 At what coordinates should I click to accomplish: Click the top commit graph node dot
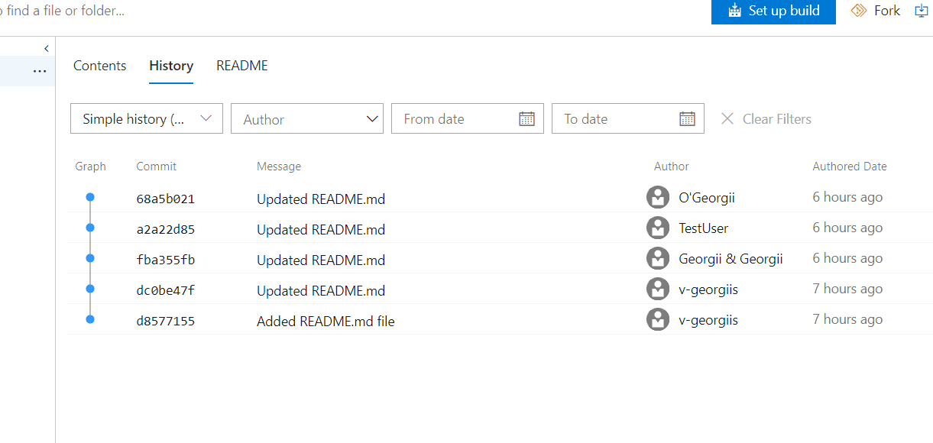pyautogui.click(x=90, y=197)
